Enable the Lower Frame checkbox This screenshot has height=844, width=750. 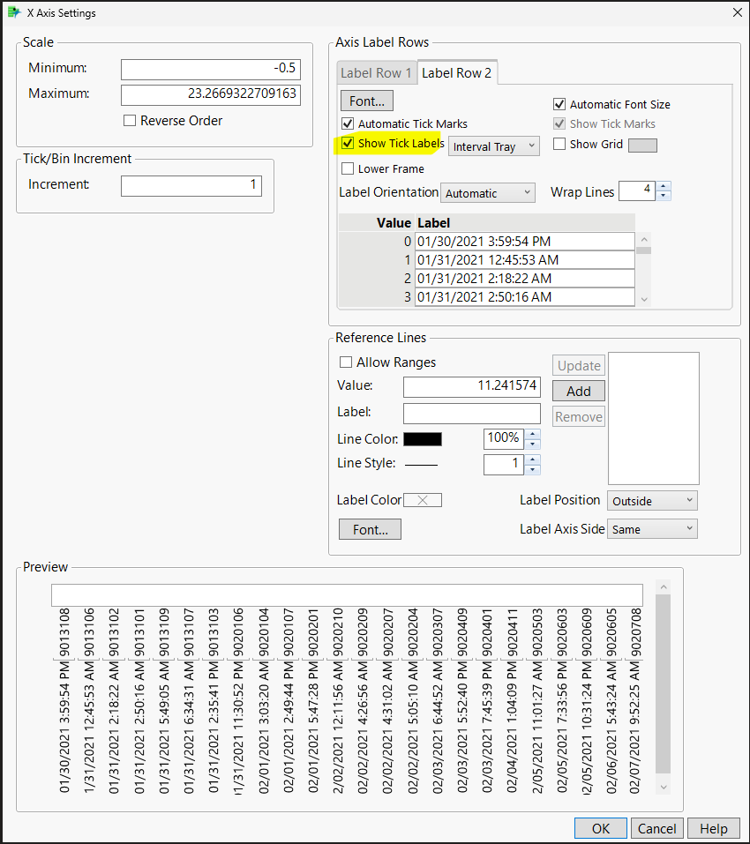348,169
